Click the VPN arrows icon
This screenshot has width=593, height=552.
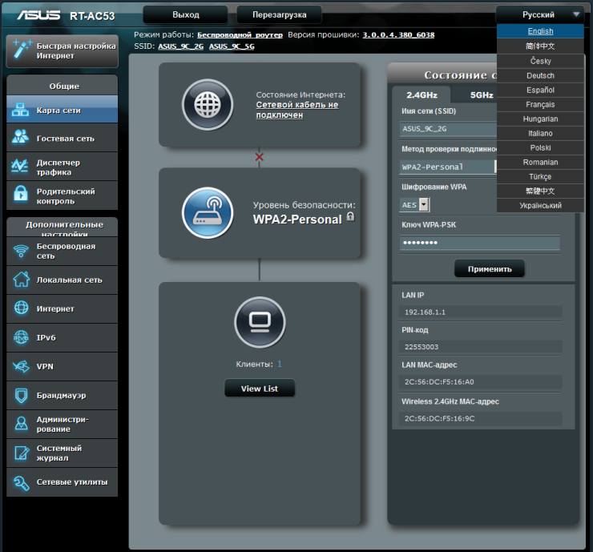point(21,366)
